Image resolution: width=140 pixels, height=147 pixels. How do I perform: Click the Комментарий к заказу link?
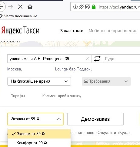pos(62,96)
